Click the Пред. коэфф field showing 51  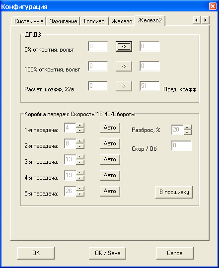click(149, 86)
